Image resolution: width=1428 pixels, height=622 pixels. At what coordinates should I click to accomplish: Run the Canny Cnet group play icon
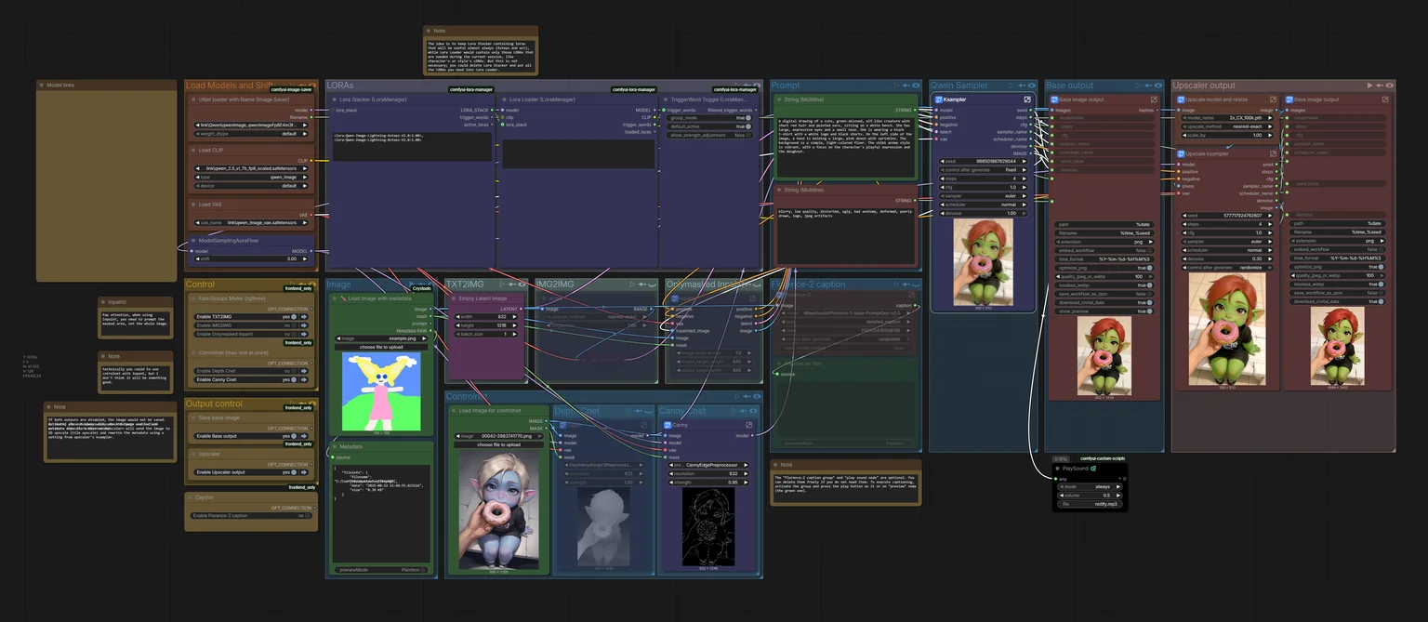(x=734, y=411)
